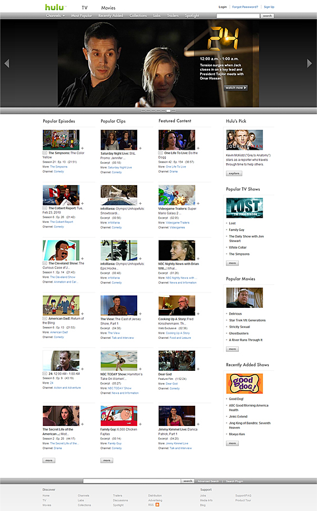Image resolution: width=317 pixels, height=511 pixels.
Task: Open Support/FAQ footer link
Action: coord(243,495)
